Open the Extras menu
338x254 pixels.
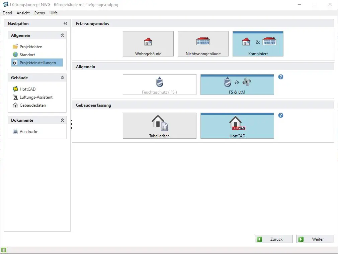tap(39, 13)
